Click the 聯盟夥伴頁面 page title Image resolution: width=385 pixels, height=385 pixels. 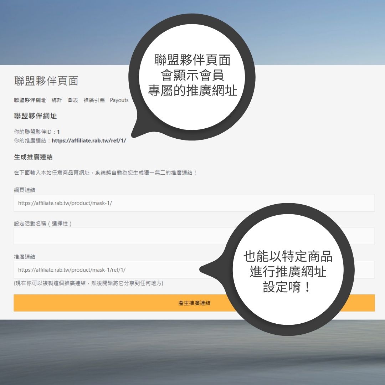click(x=46, y=81)
